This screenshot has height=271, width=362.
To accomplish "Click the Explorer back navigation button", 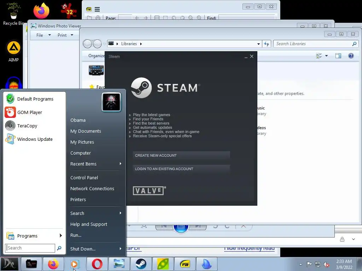I will coord(88,44).
